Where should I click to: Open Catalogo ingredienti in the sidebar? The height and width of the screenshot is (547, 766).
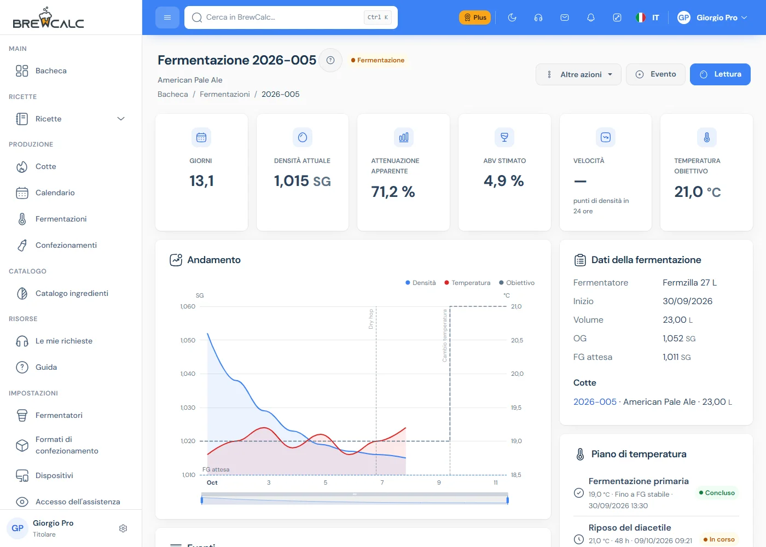(71, 293)
